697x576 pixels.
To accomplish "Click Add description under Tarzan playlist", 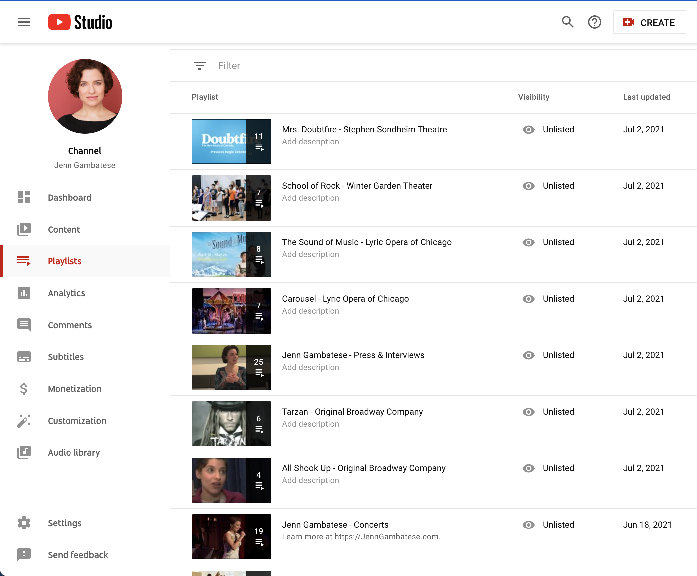I will (x=311, y=424).
